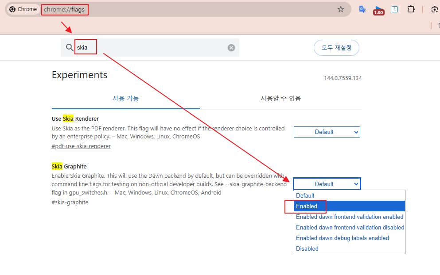Focus the flags search field containing skia

(150, 48)
